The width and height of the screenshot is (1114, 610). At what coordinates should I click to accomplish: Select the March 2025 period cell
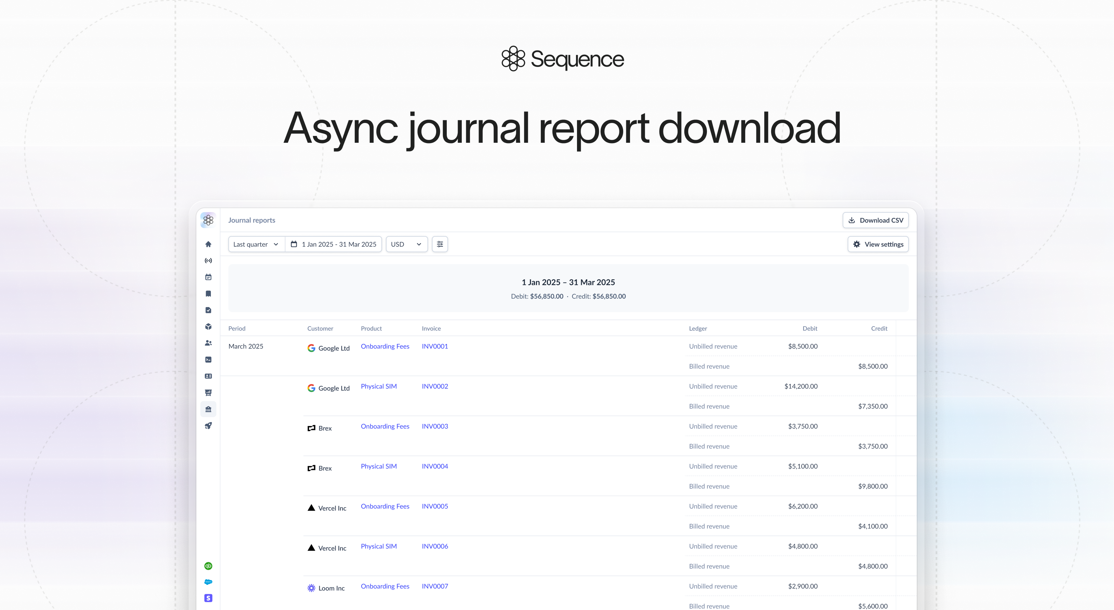(x=246, y=346)
